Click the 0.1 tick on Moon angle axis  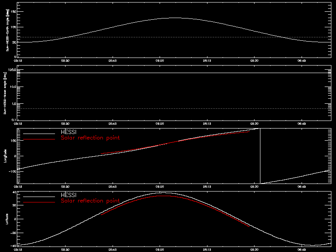click(x=14, y=120)
